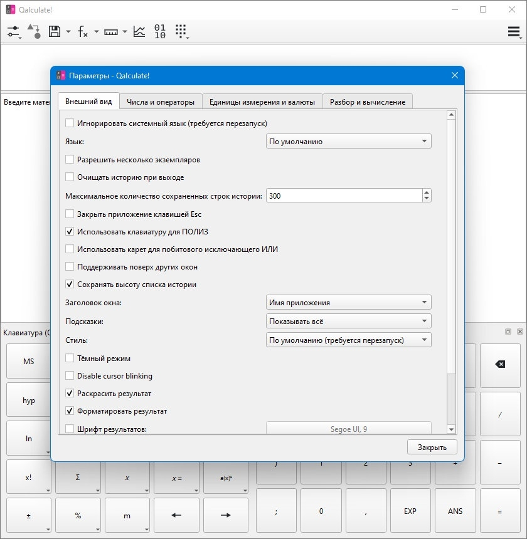The width and height of the screenshot is (527, 539).
Task: Check Поддерживать поверх других окон
Action: click(x=70, y=267)
